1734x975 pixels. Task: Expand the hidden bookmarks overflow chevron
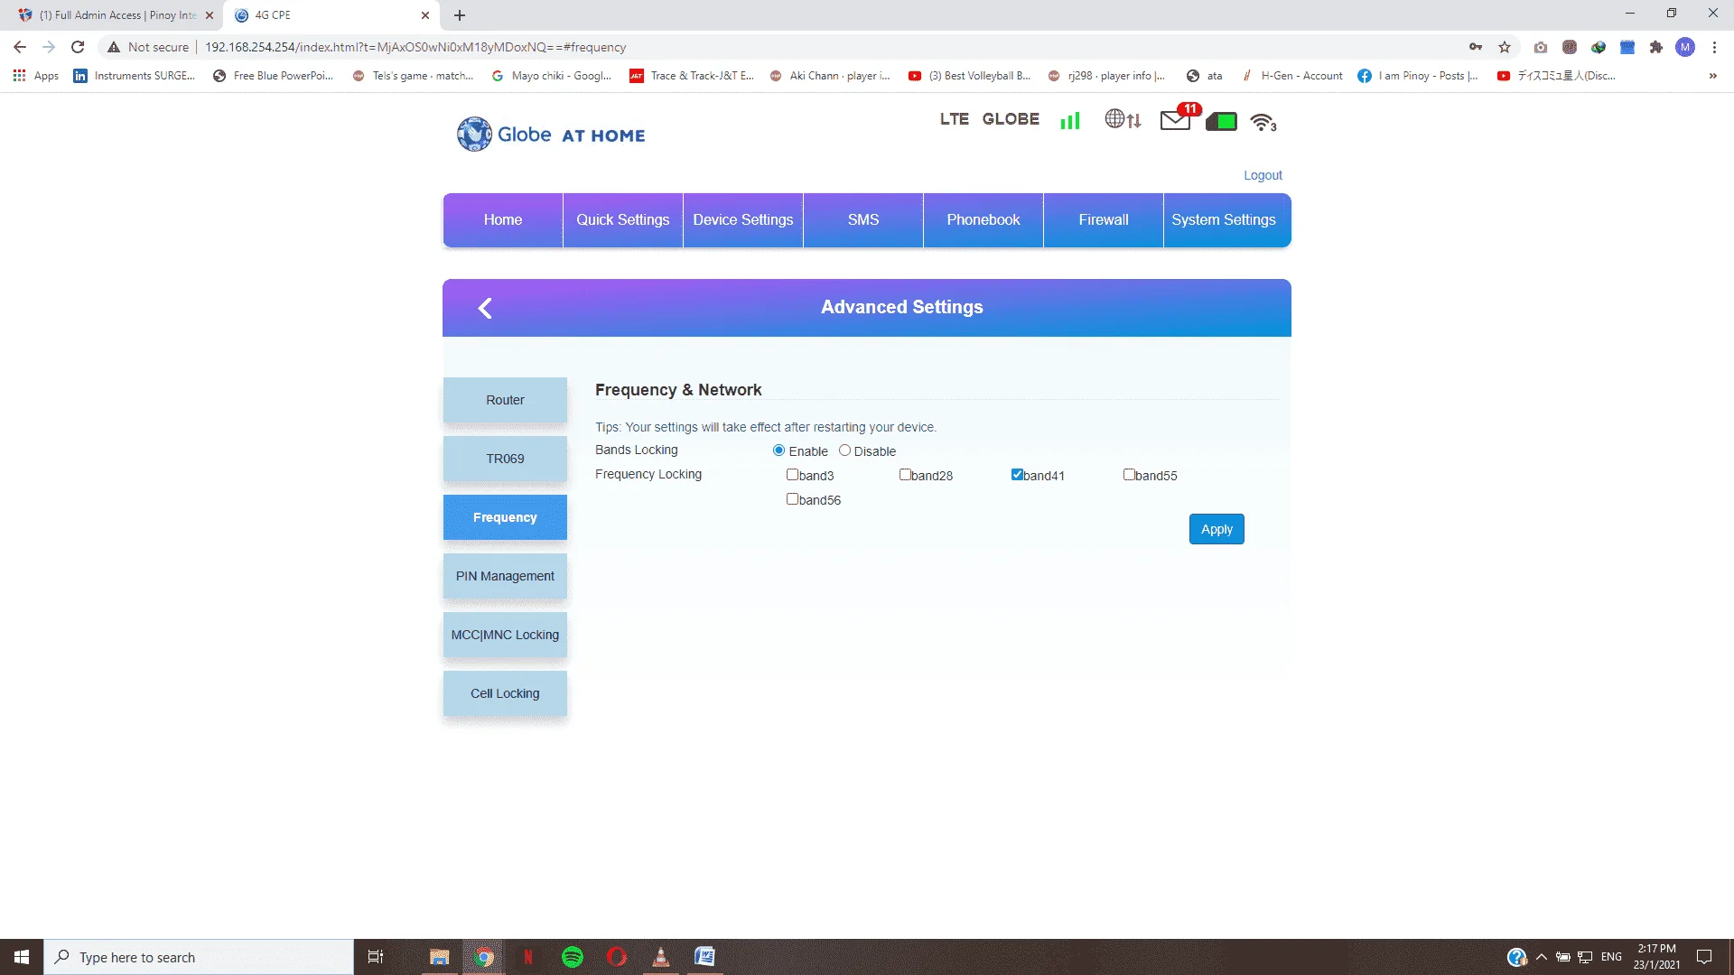[x=1712, y=76]
